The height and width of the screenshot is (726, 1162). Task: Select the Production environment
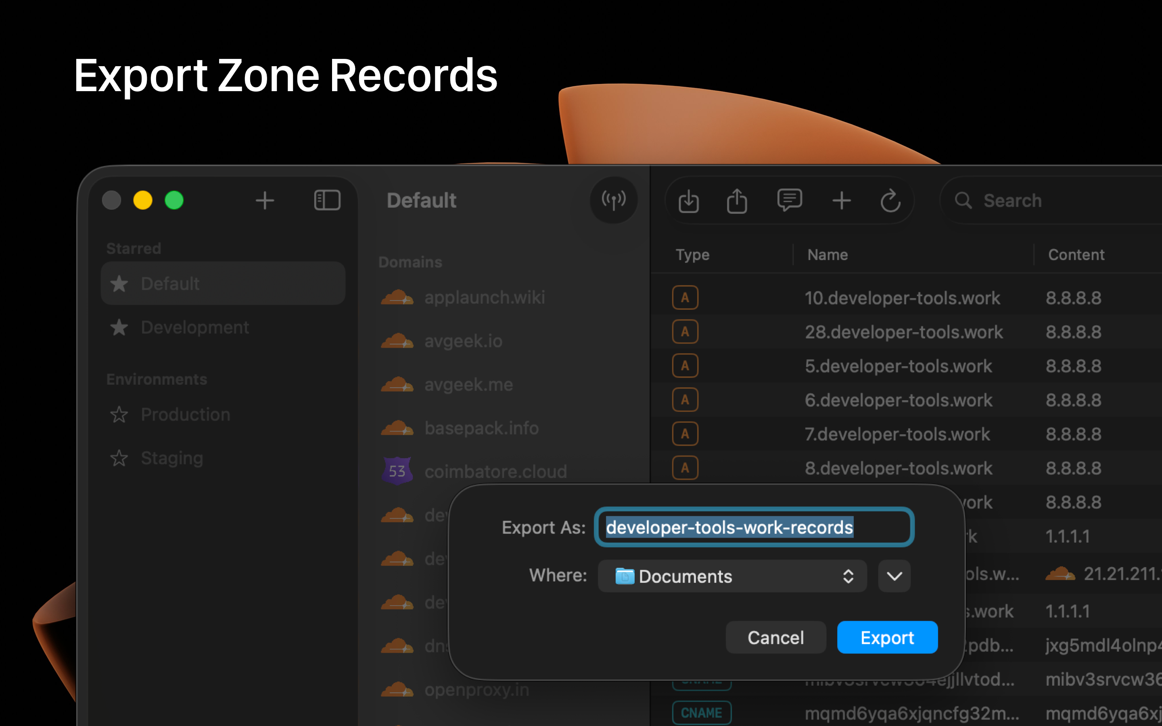(223, 414)
